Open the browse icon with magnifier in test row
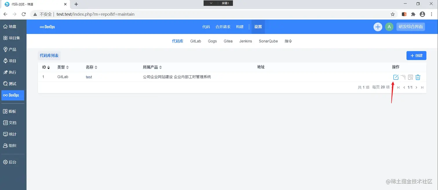This screenshot has height=190, width=438. 410,77
